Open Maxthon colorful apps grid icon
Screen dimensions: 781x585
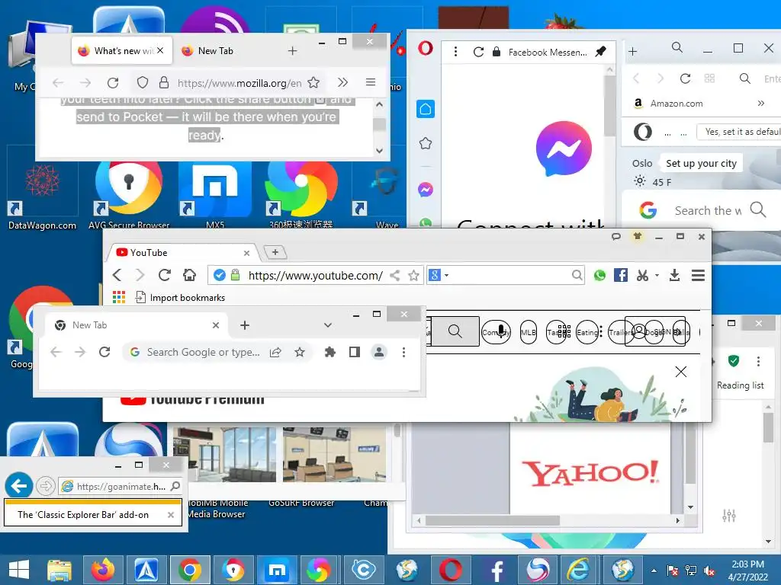point(118,298)
